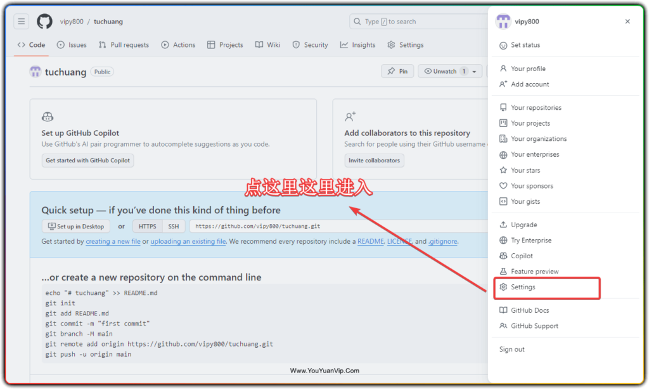
Task: Click the GitHub octocat logo
Action: [44, 21]
